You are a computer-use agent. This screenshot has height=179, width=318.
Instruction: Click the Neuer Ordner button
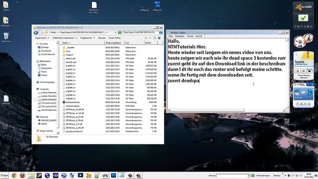point(115,38)
